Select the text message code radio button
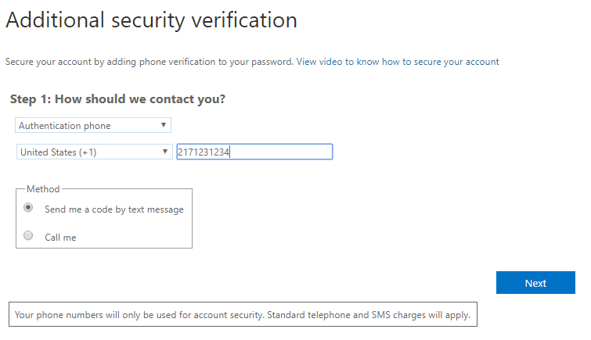 pyautogui.click(x=29, y=208)
